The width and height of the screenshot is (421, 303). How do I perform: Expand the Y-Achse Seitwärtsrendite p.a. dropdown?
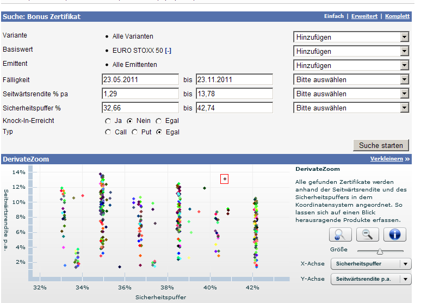(x=371, y=279)
